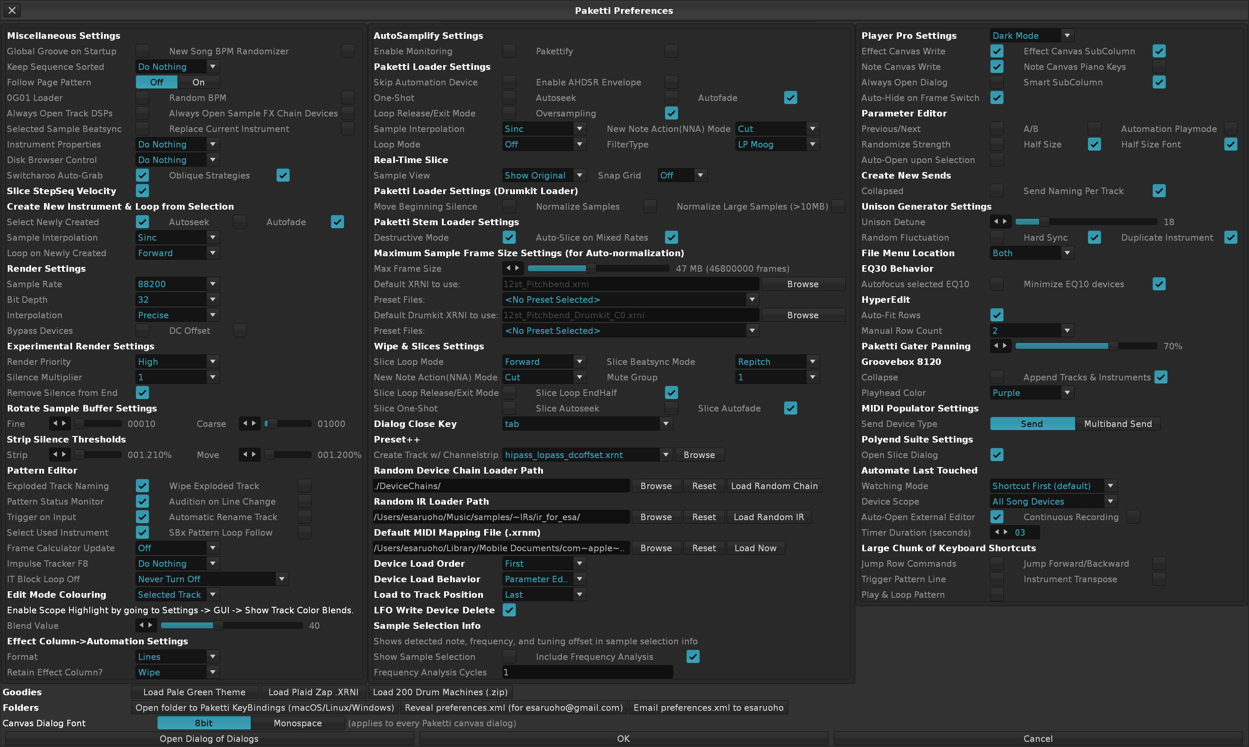Click the Strip silence threshold stepper arrows
The width and height of the screenshot is (1249, 747).
pos(60,455)
